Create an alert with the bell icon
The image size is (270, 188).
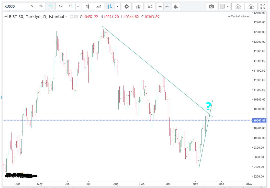pos(175,6)
